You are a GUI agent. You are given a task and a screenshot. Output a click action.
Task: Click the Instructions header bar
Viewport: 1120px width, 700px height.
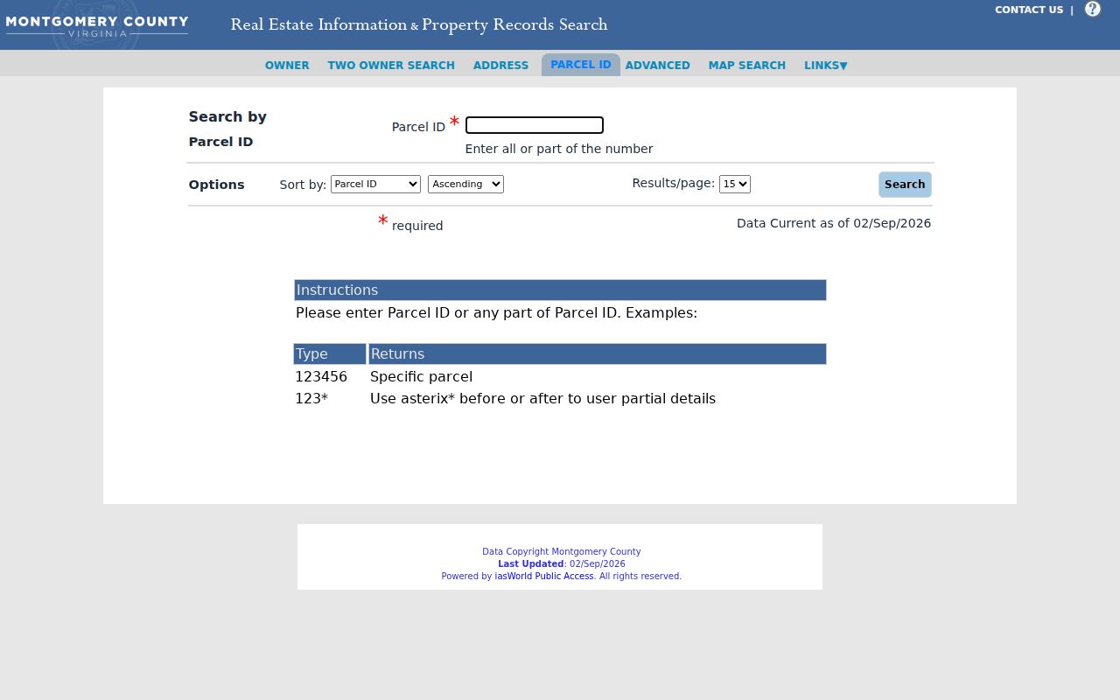(x=560, y=290)
